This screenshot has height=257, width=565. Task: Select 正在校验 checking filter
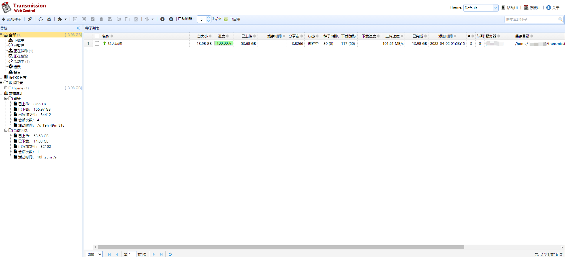(x=21, y=56)
